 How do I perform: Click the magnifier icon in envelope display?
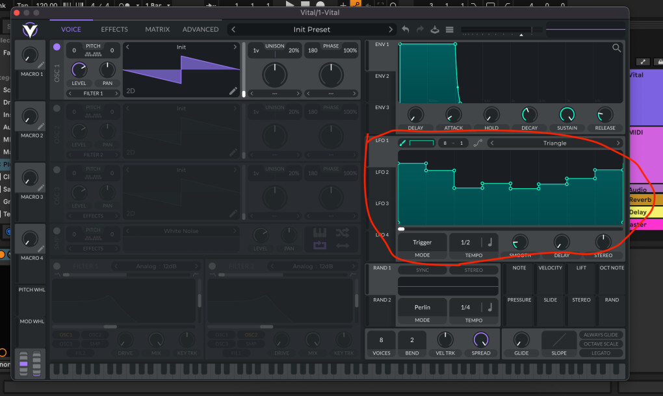coord(616,48)
